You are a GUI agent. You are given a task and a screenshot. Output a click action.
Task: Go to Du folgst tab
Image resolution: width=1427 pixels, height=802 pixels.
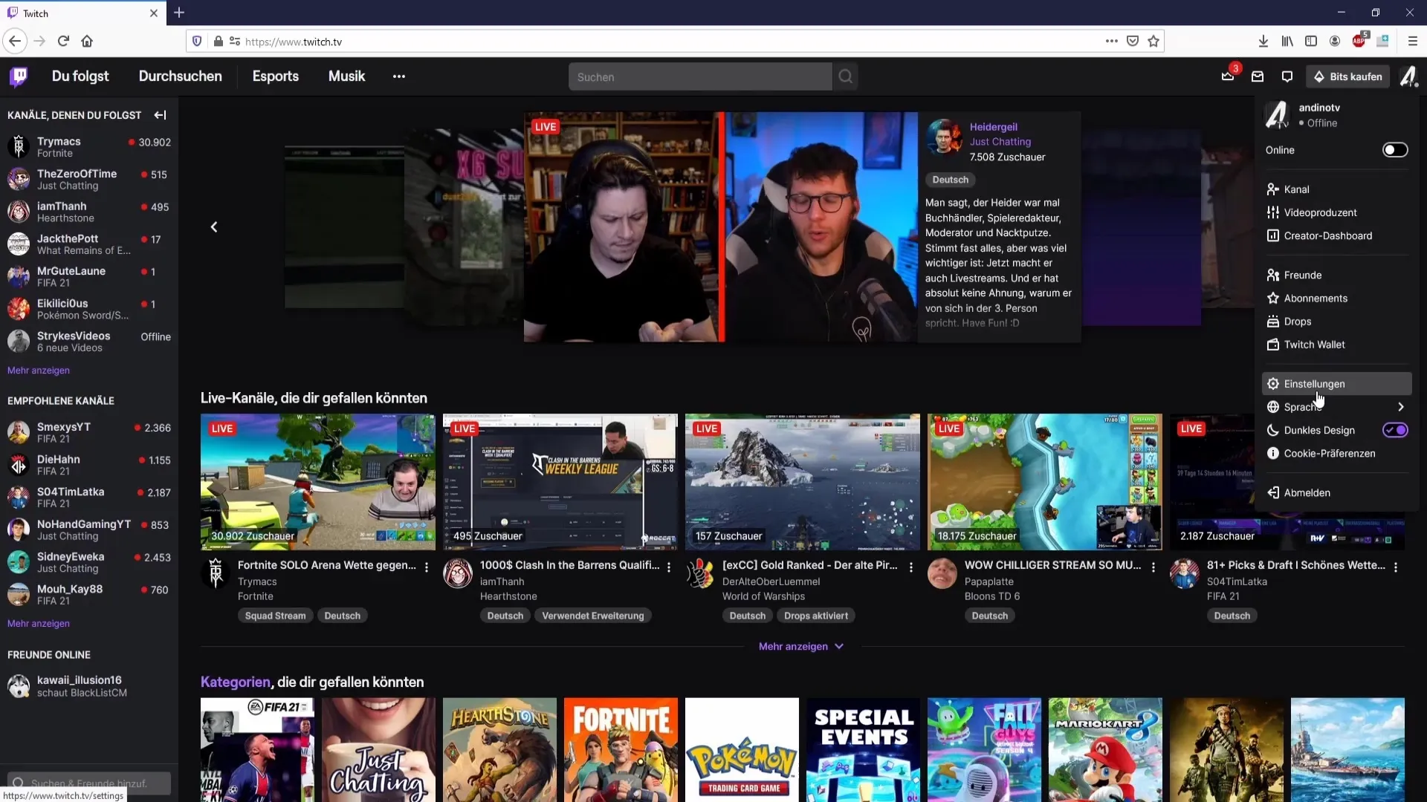point(80,76)
